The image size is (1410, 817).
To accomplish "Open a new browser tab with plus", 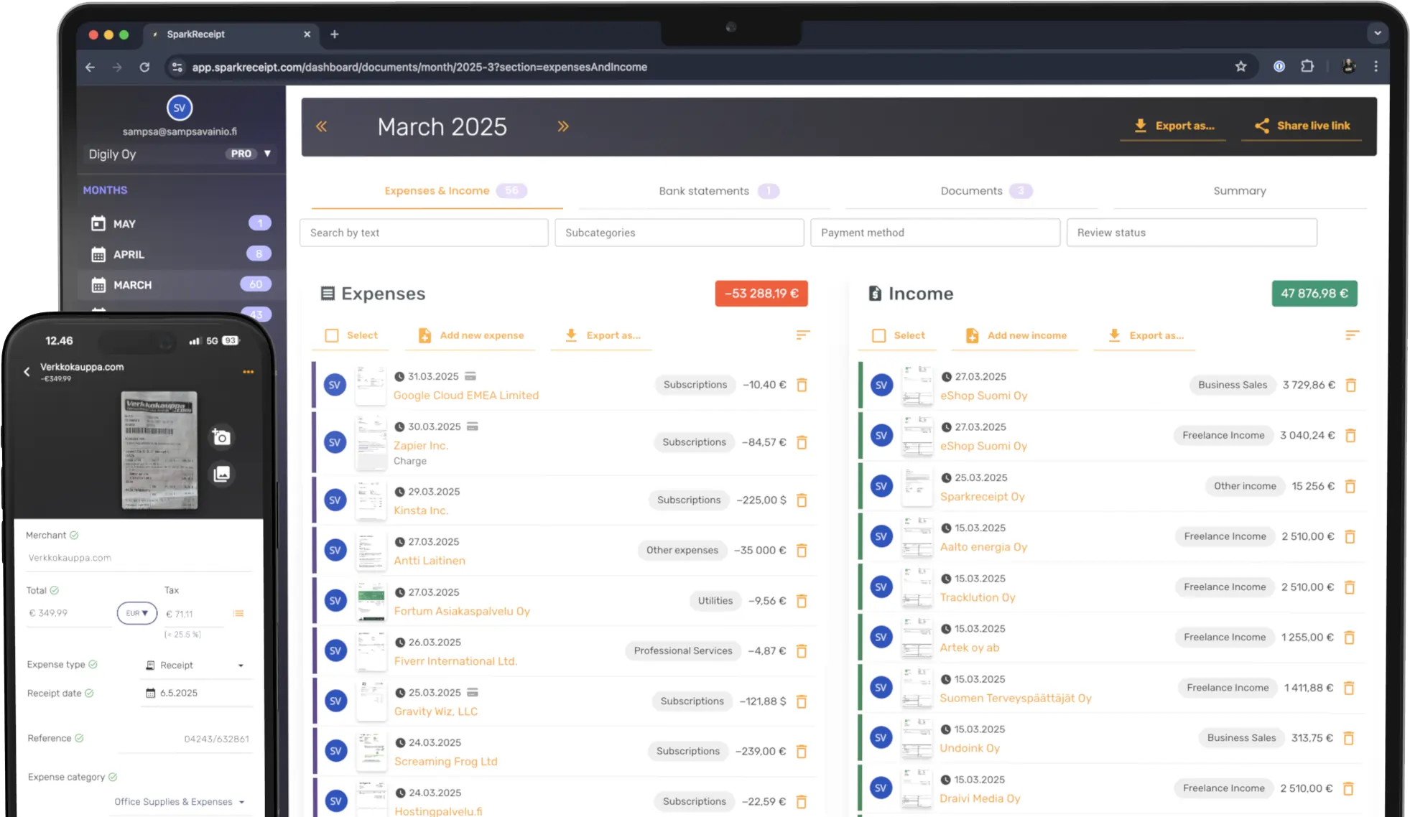I will (x=334, y=34).
